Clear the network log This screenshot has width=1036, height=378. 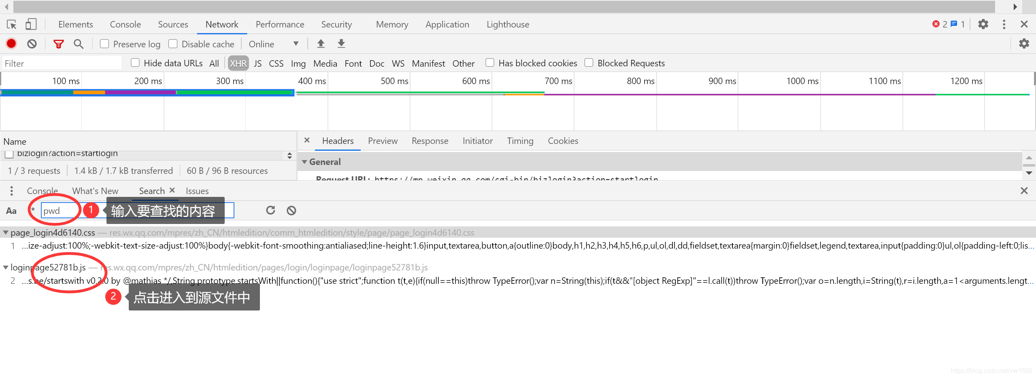(x=32, y=44)
